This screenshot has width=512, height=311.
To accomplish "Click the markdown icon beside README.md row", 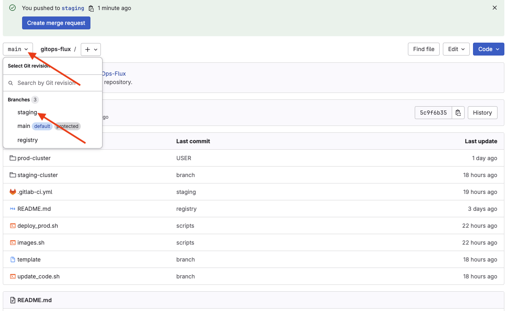I will [12, 209].
